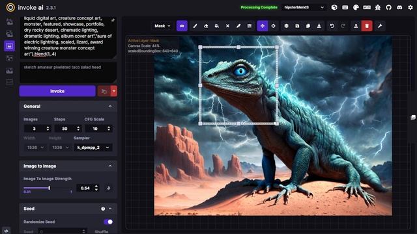This screenshot has height=234, width=417.
Task: Click the Invoke button
Action: pos(57,91)
